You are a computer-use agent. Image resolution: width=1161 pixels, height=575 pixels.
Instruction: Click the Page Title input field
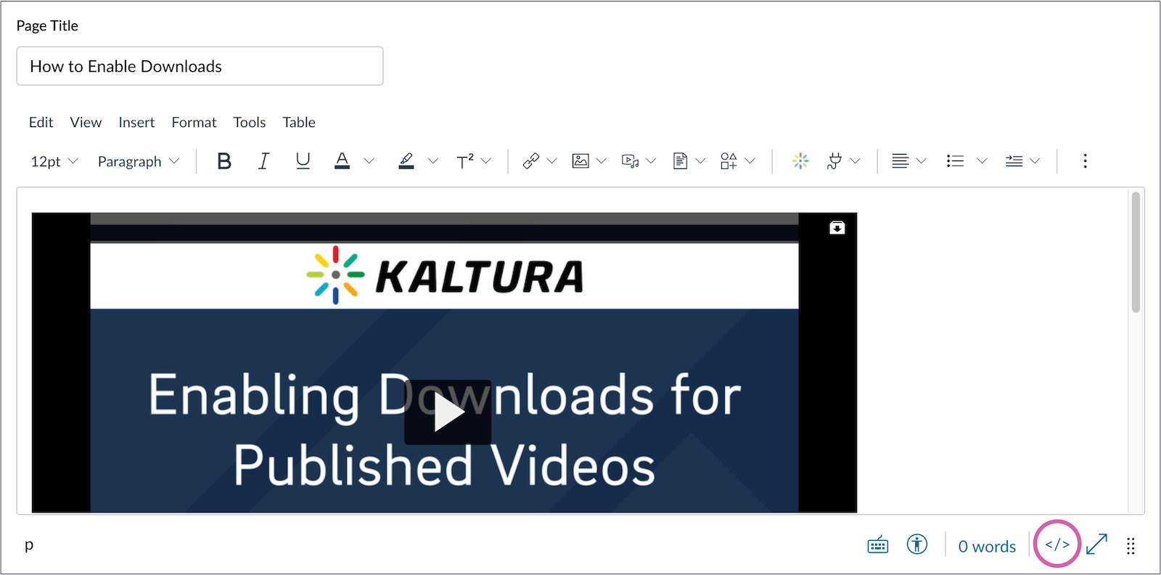(x=200, y=66)
